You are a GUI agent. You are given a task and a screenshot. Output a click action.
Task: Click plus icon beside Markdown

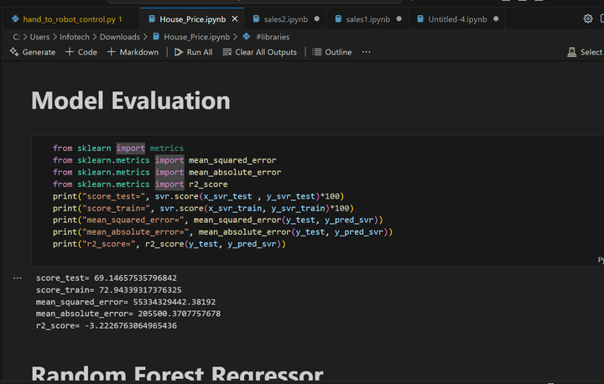click(x=111, y=52)
